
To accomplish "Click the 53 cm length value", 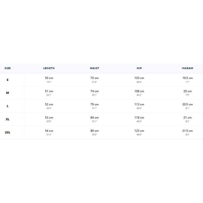I will (x=49, y=118).
